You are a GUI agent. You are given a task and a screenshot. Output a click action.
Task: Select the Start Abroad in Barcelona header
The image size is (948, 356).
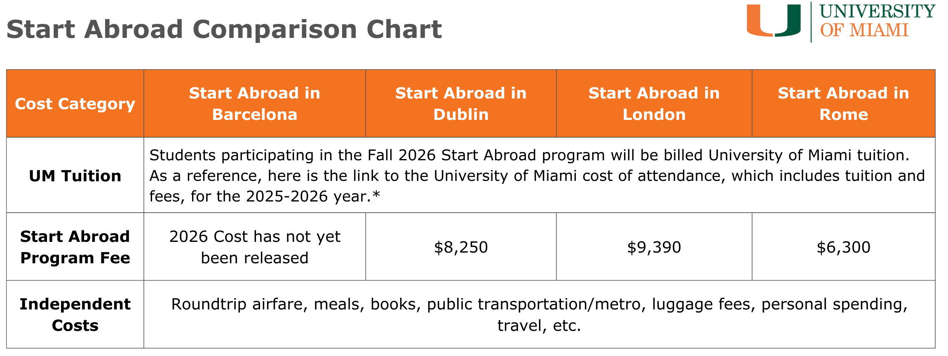point(255,104)
